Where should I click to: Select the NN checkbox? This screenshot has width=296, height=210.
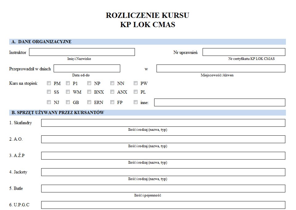[112, 83]
